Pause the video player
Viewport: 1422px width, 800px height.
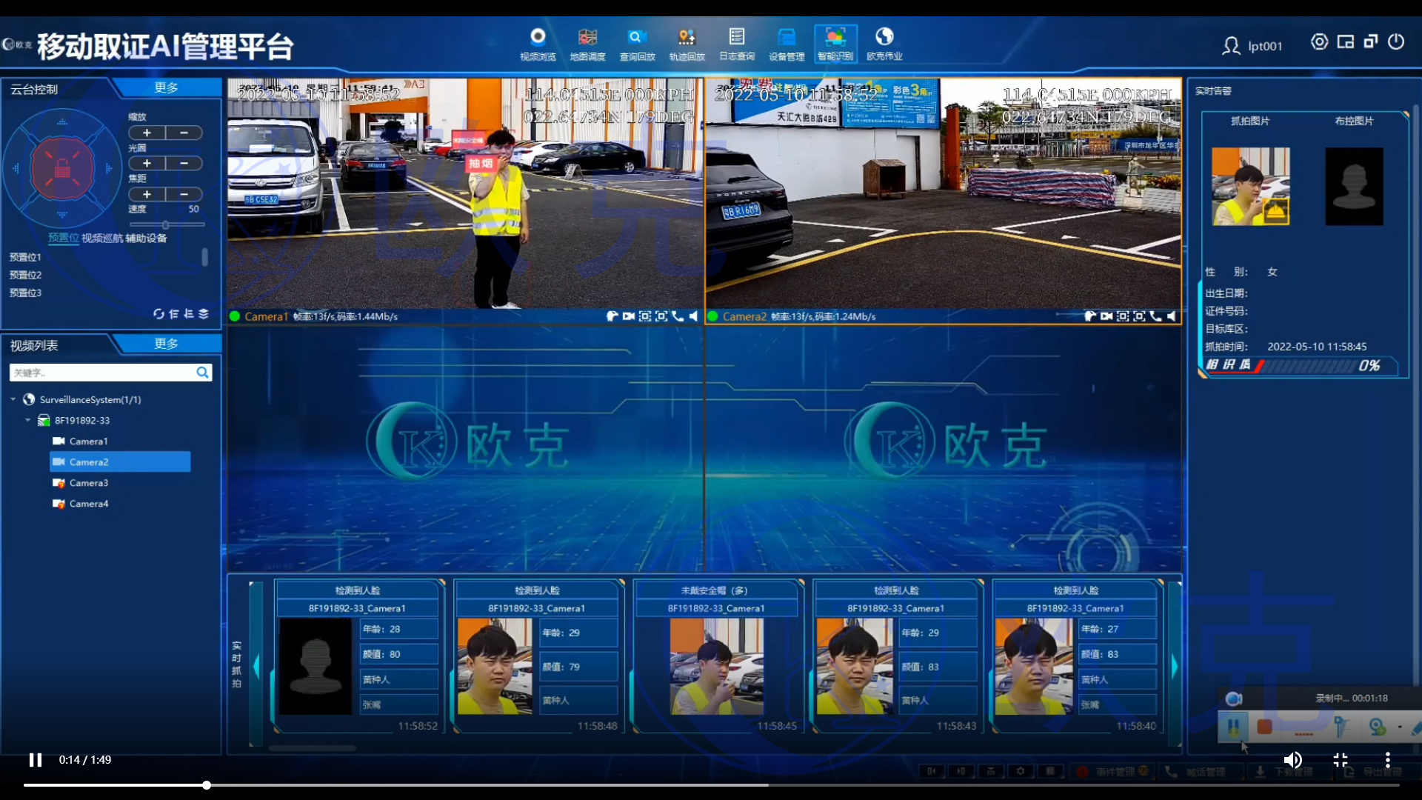pyautogui.click(x=35, y=760)
